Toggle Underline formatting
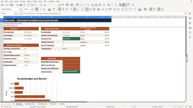Viewport: 193px width, 108px height. tap(43, 9)
